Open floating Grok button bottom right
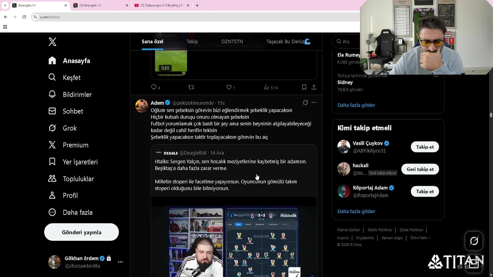493x277 pixels. [474, 241]
